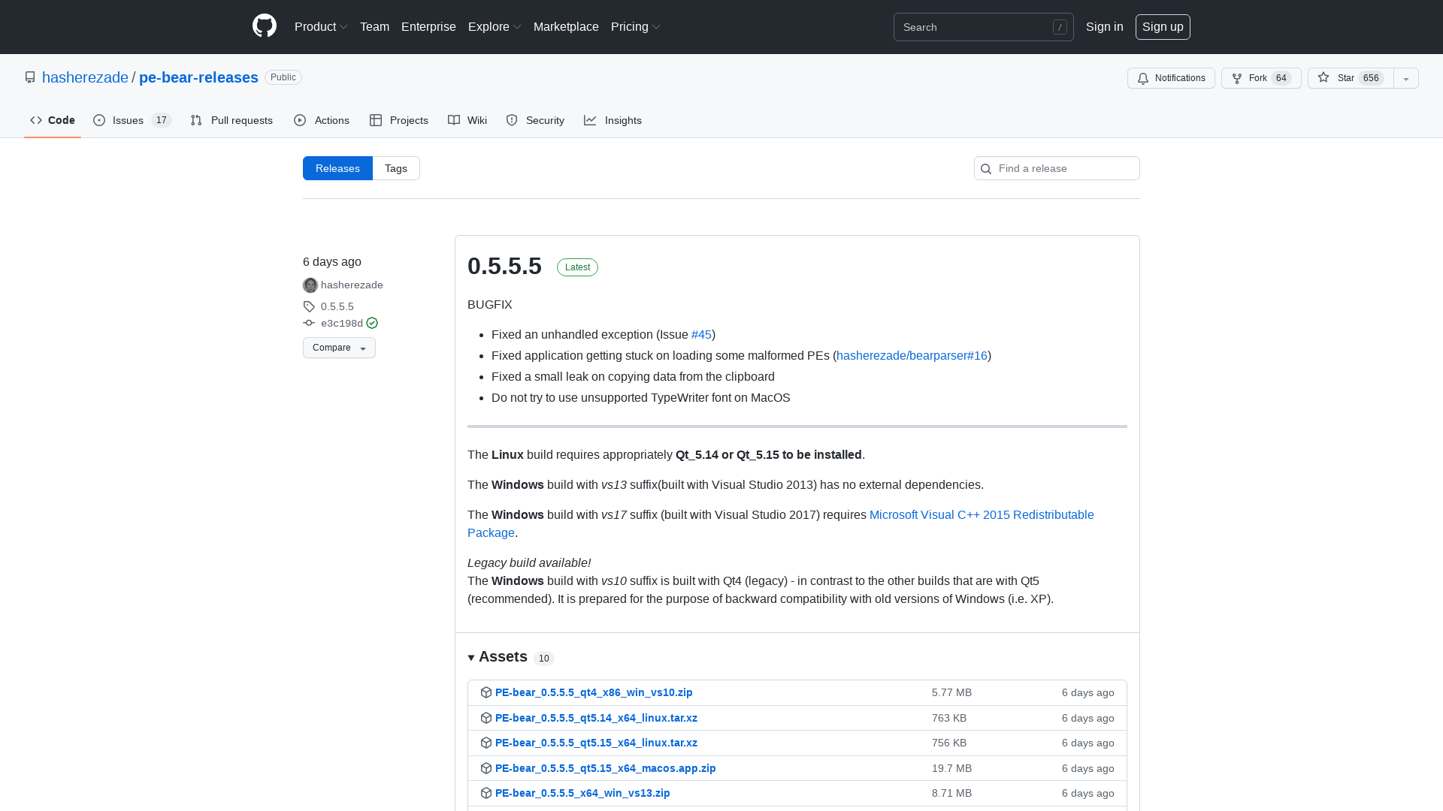Click hasherezade's avatar

(310, 285)
